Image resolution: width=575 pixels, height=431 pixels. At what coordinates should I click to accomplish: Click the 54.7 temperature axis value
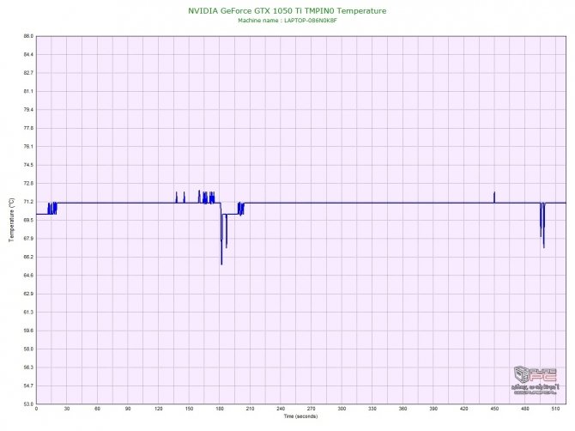28,385
